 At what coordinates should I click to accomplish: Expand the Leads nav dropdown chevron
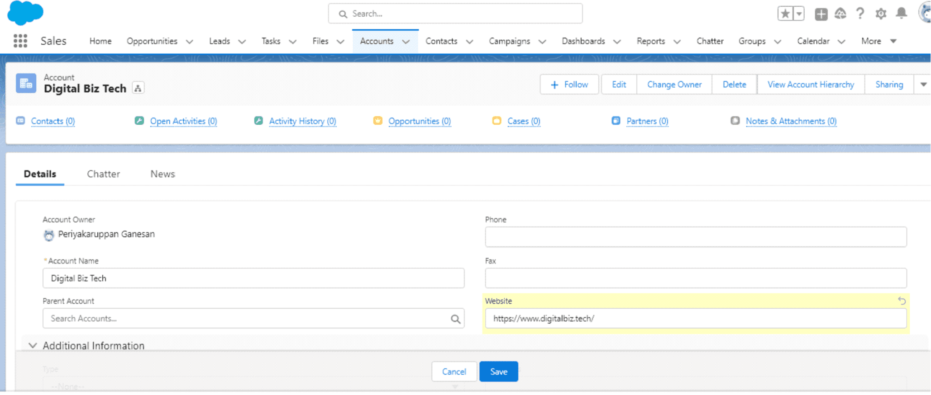[x=242, y=42]
